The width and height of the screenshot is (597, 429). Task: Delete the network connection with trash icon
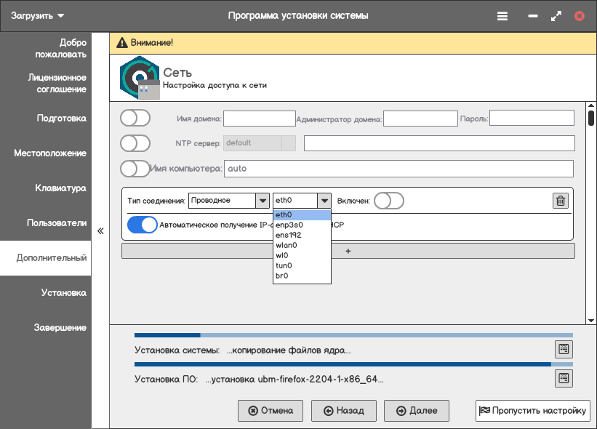(560, 201)
